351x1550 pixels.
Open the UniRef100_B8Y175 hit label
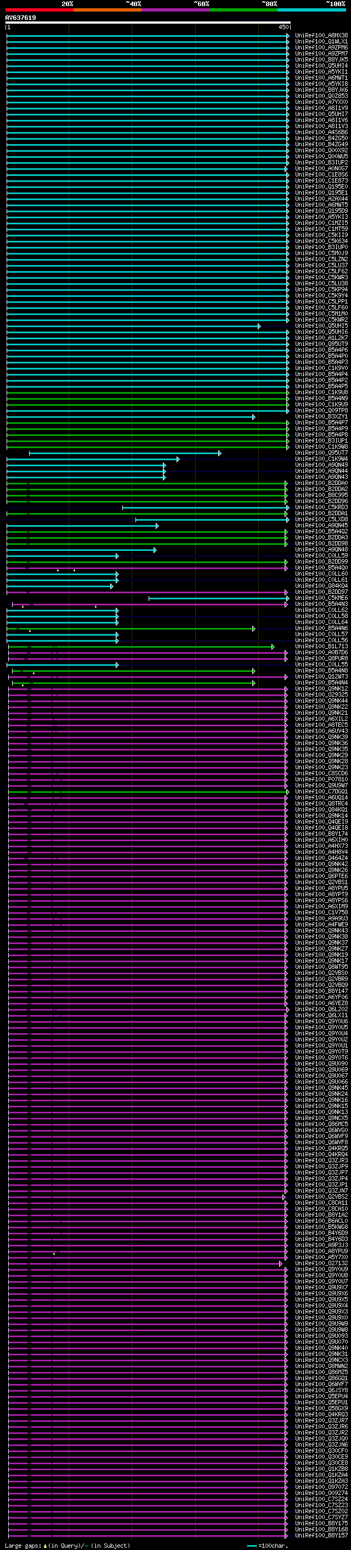tap(321, 1524)
